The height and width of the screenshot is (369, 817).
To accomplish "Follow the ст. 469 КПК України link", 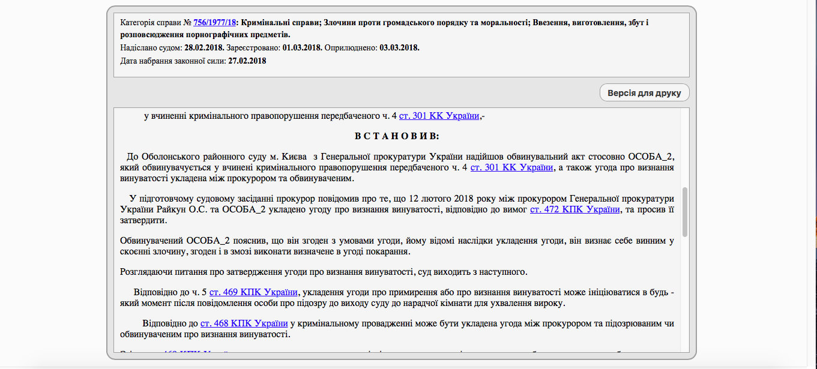I will 253,292.
